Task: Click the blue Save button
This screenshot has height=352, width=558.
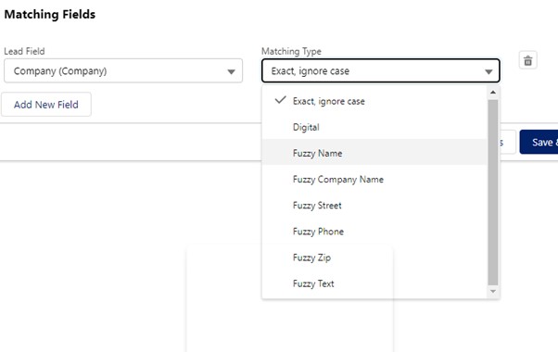Action: 539,143
